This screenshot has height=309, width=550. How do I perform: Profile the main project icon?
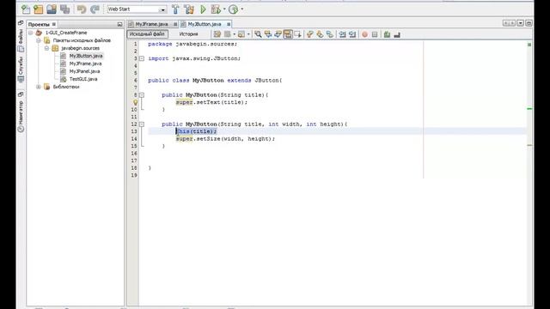[x=233, y=9]
